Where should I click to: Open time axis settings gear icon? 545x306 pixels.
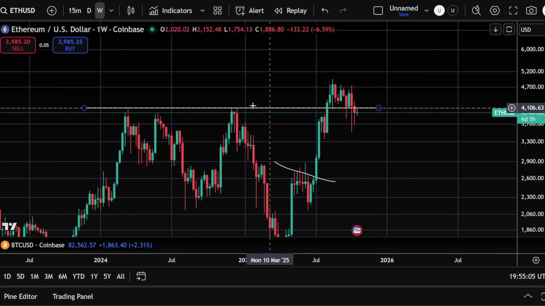[536, 260]
